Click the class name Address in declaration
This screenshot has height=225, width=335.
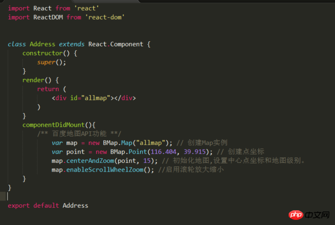42,44
